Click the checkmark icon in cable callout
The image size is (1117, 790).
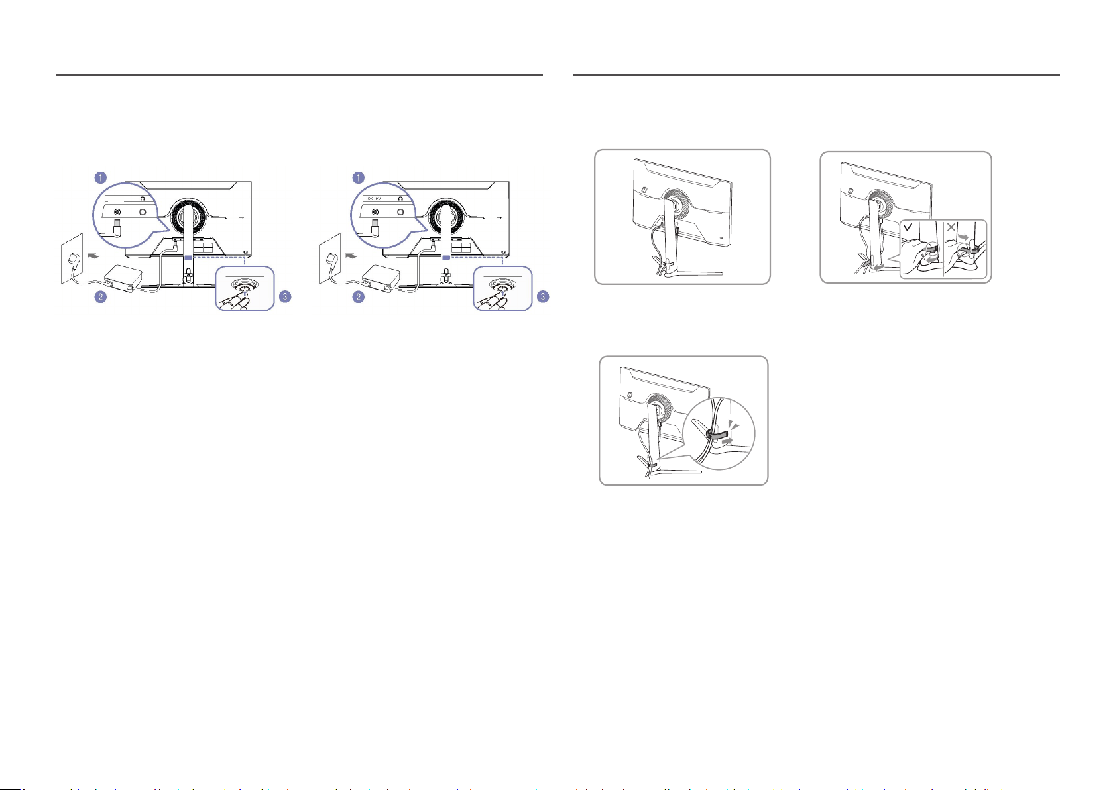[908, 227]
